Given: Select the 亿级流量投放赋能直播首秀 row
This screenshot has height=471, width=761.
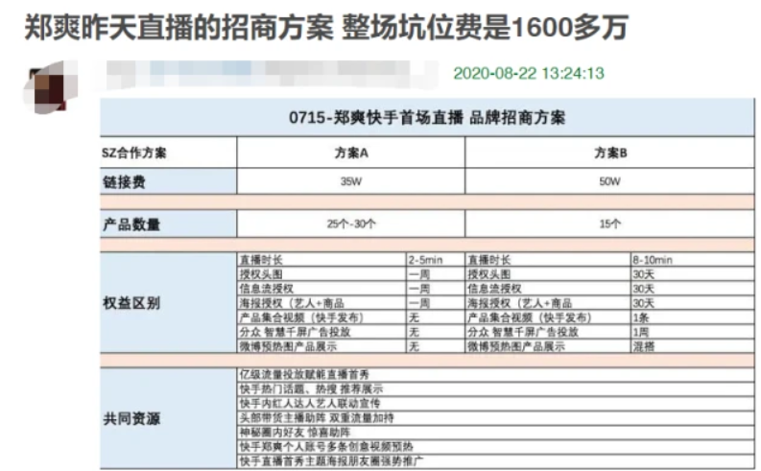Looking at the screenshot, I should (495, 375).
